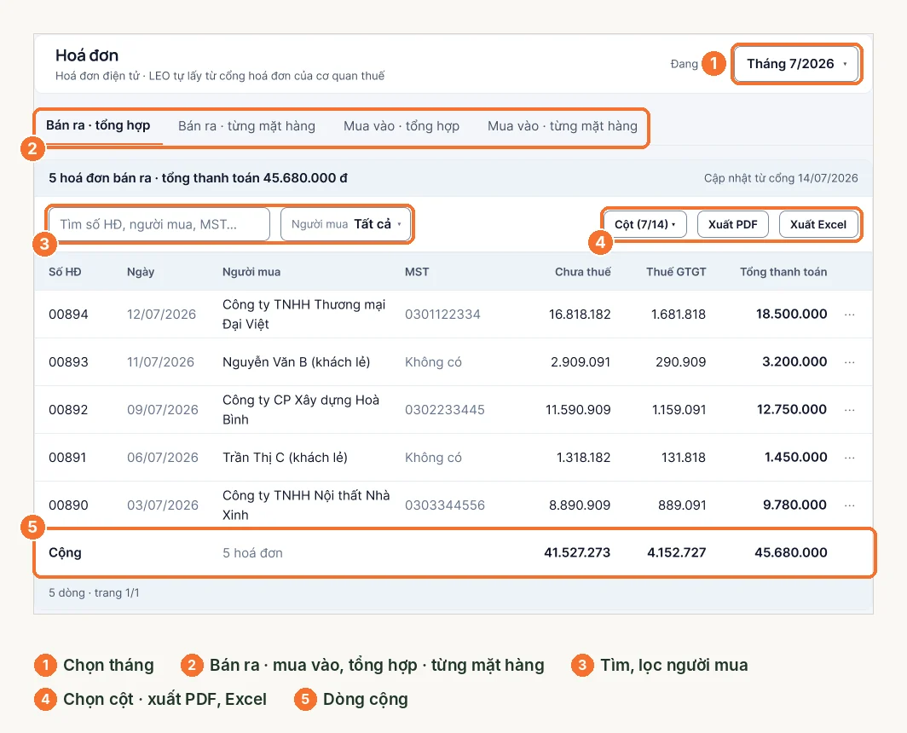Viewport: 907px width, 733px height.
Task: Click the Tổng thanh toán column header
Action: click(783, 272)
